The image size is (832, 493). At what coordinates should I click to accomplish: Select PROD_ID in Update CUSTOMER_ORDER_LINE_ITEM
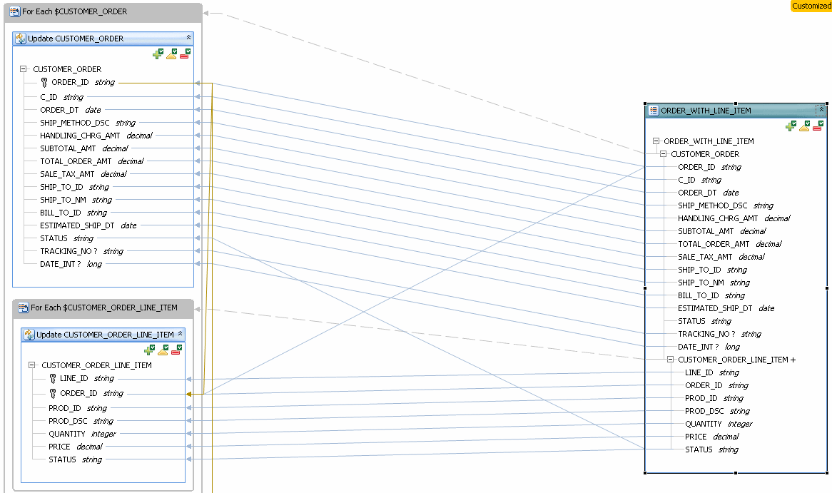pyautogui.click(x=78, y=408)
